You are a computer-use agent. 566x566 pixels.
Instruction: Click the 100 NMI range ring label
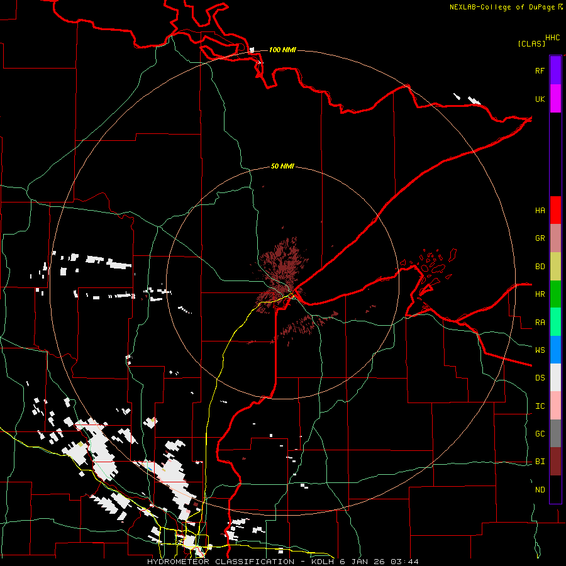tap(282, 50)
